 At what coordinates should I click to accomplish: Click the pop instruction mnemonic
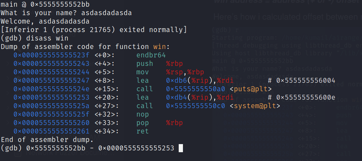[142, 123]
